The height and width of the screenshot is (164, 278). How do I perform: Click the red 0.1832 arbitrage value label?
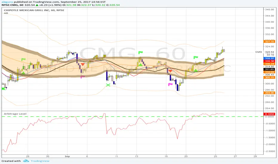(269, 114)
